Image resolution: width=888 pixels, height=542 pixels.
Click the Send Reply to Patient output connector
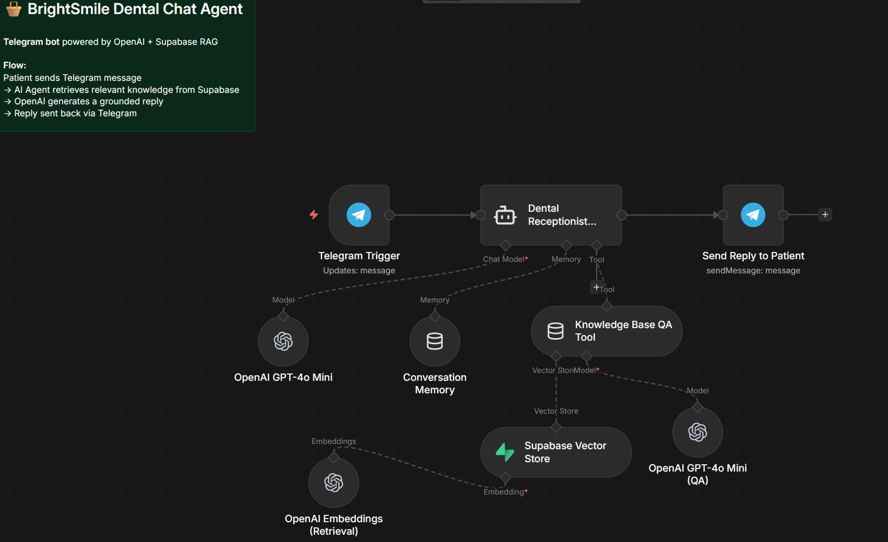point(784,215)
